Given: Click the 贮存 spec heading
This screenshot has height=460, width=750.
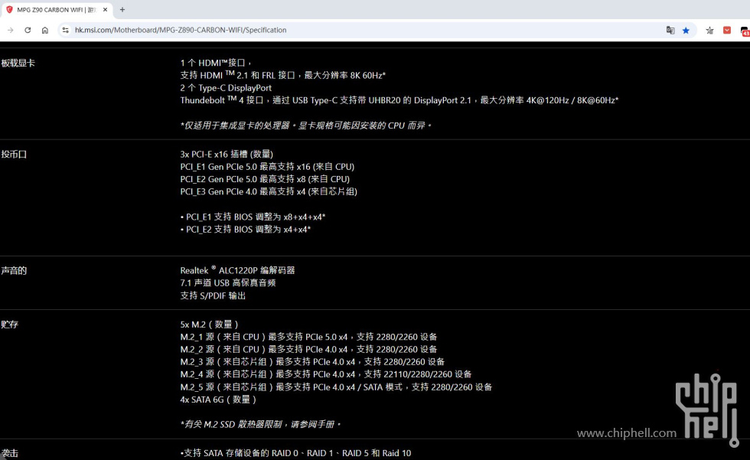Looking at the screenshot, I should point(9,325).
